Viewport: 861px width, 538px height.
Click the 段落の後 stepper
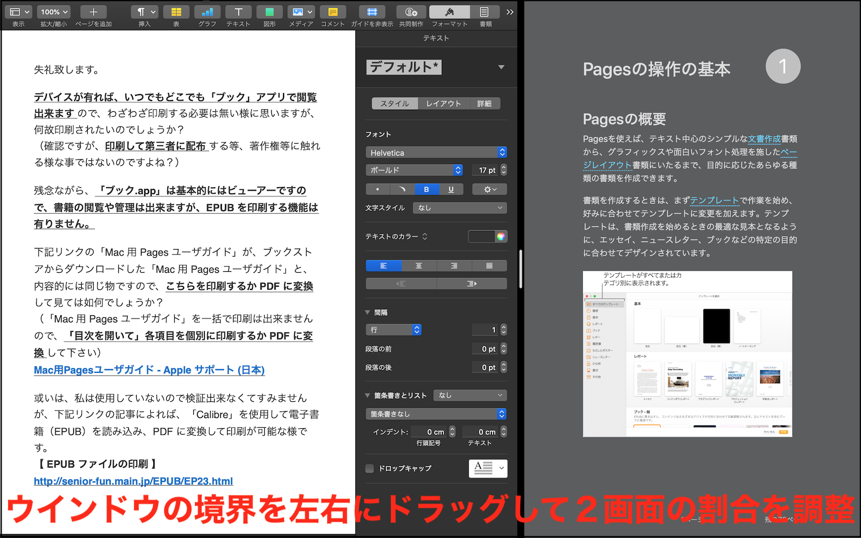[x=504, y=367]
